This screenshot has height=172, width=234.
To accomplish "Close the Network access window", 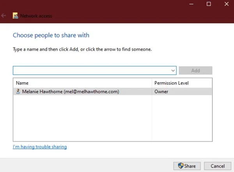I will pyautogui.click(x=227, y=4).
